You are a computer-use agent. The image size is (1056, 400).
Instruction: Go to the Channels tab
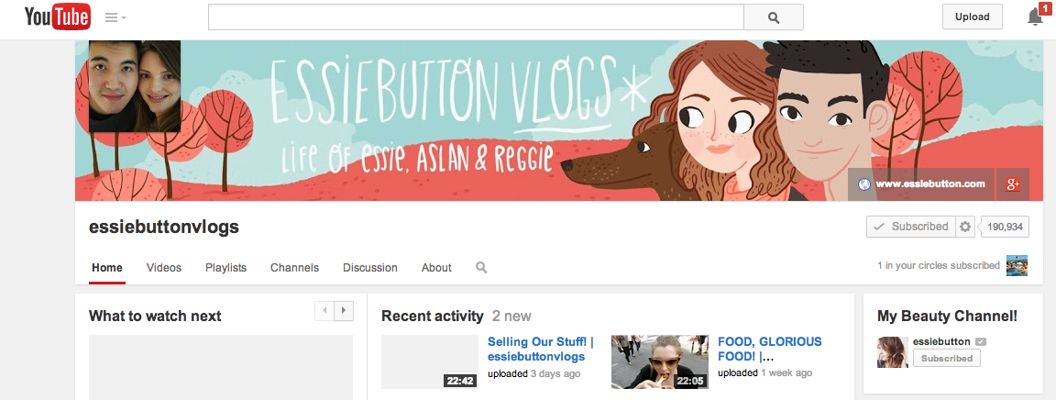pyautogui.click(x=294, y=268)
